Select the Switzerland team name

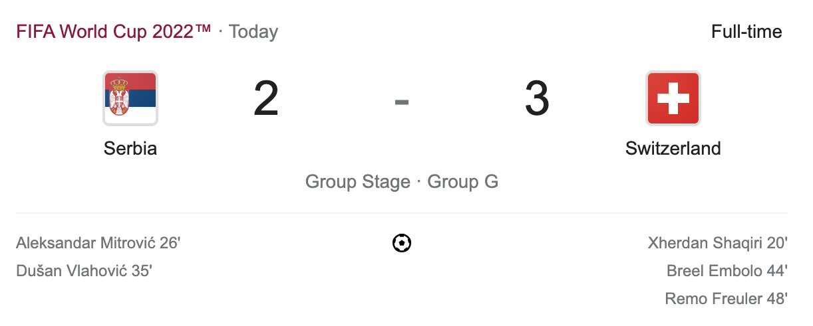coord(673,148)
